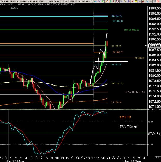This screenshot has height=162, width=161.
Task: Click the H3 1983.16 pivot label
Action: (x=116, y=65)
